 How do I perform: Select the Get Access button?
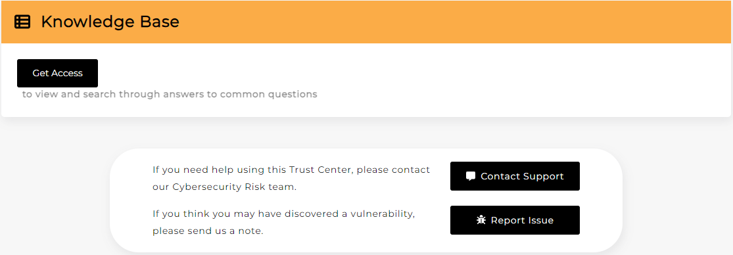coord(57,74)
